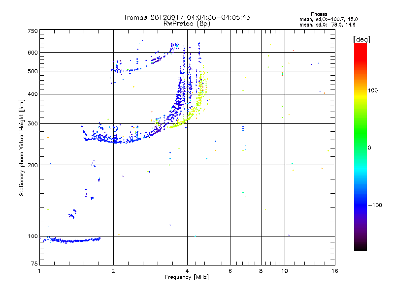The width and height of the screenshot is (394, 295).
Task: Click the "2" frequency tick label
Action: tap(113, 271)
